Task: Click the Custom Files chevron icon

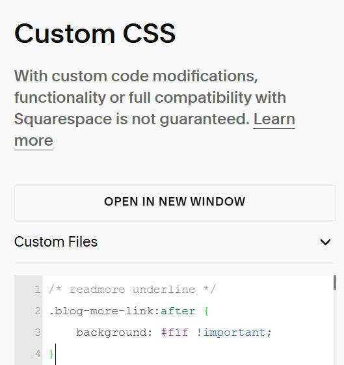Action: click(x=325, y=242)
